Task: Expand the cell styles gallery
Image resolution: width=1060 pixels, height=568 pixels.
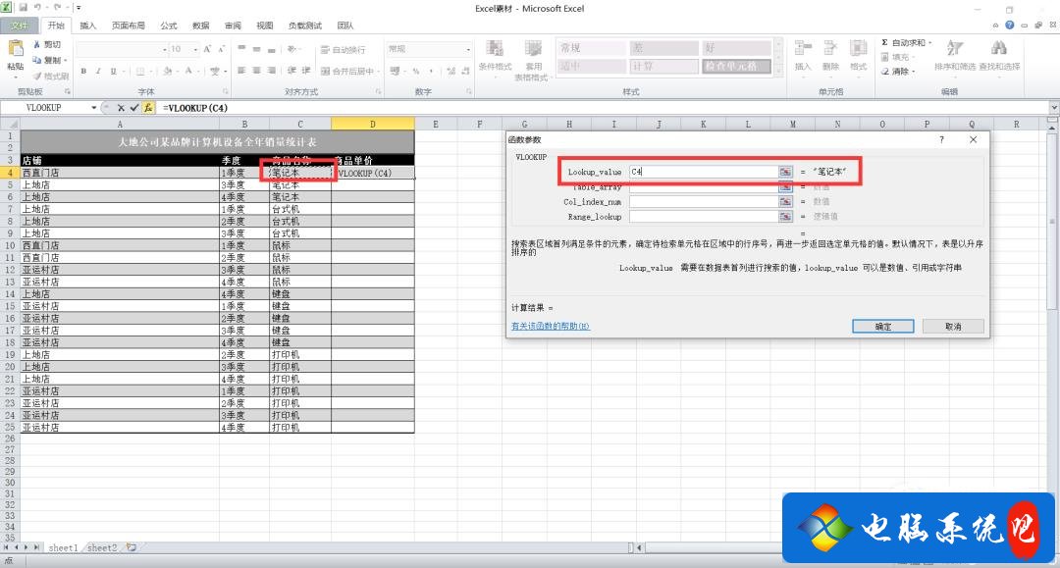Action: point(778,69)
